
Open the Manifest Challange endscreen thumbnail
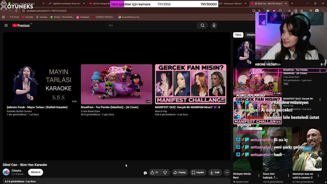click(191, 84)
